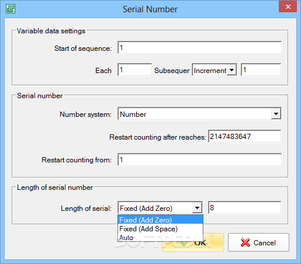Click the green app icon in title bar
This screenshot has height=264, width=301.
pos(11,9)
